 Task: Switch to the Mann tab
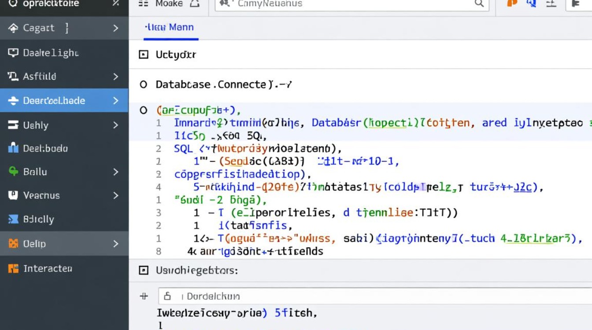[170, 27]
